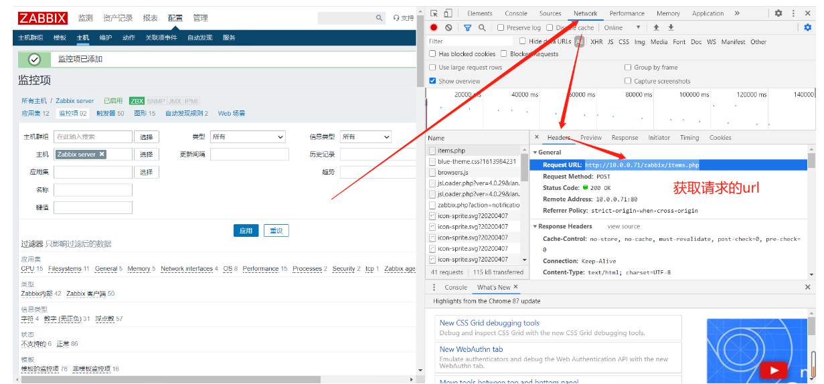Click the import HAR upload arrow icon
This screenshot has width=824, height=384.
656,27
